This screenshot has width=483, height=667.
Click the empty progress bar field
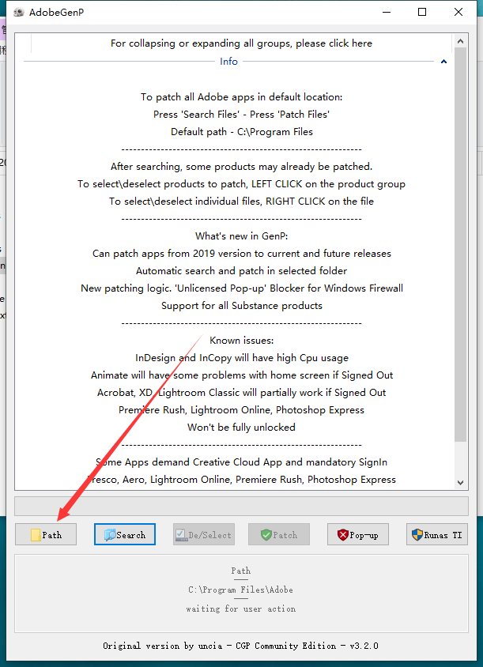pyautogui.click(x=241, y=507)
